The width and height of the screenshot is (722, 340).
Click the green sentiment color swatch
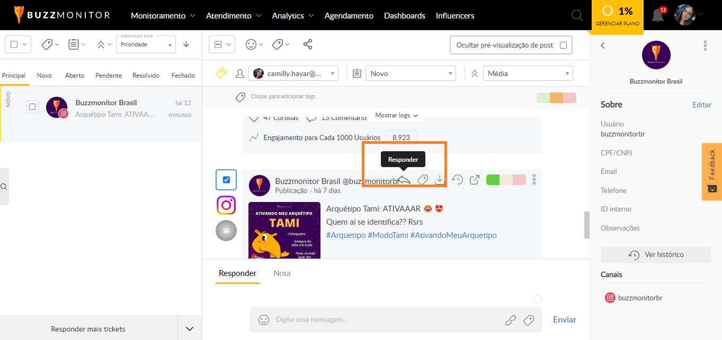[x=493, y=180]
